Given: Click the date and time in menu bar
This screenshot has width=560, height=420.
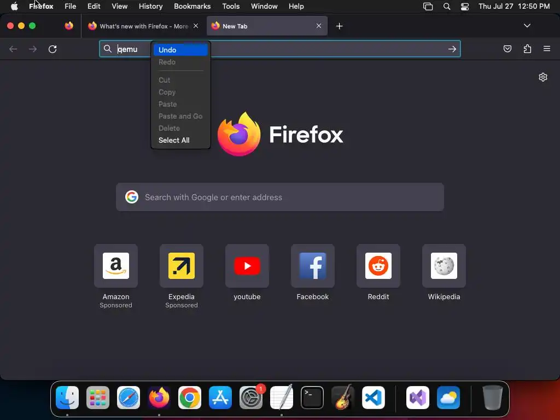Looking at the screenshot, I should [x=514, y=7].
